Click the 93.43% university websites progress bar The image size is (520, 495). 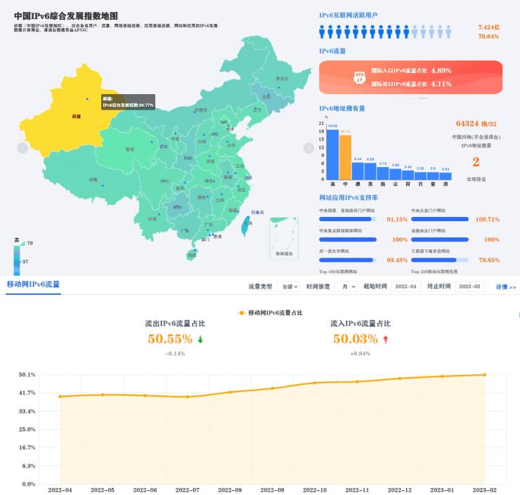[348, 260]
